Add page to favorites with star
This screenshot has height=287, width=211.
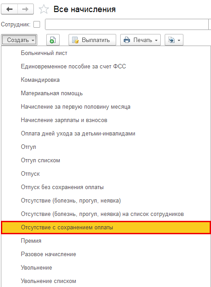[x=44, y=9]
